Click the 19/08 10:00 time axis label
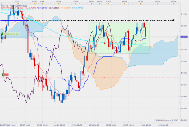 pyautogui.click(x=146, y=125)
